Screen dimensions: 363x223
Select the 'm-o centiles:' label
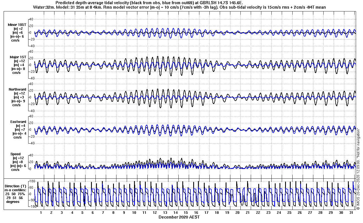coord(16,190)
